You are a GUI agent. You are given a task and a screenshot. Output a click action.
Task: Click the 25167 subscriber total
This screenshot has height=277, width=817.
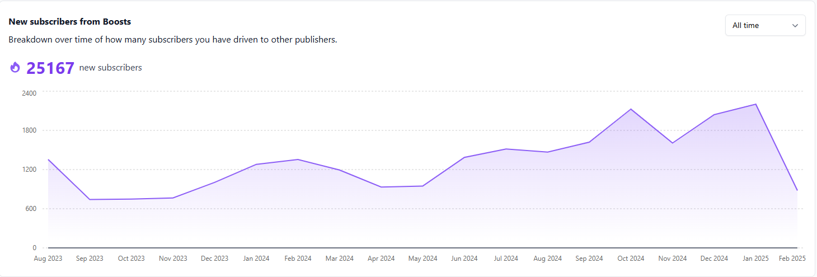pyautogui.click(x=50, y=68)
